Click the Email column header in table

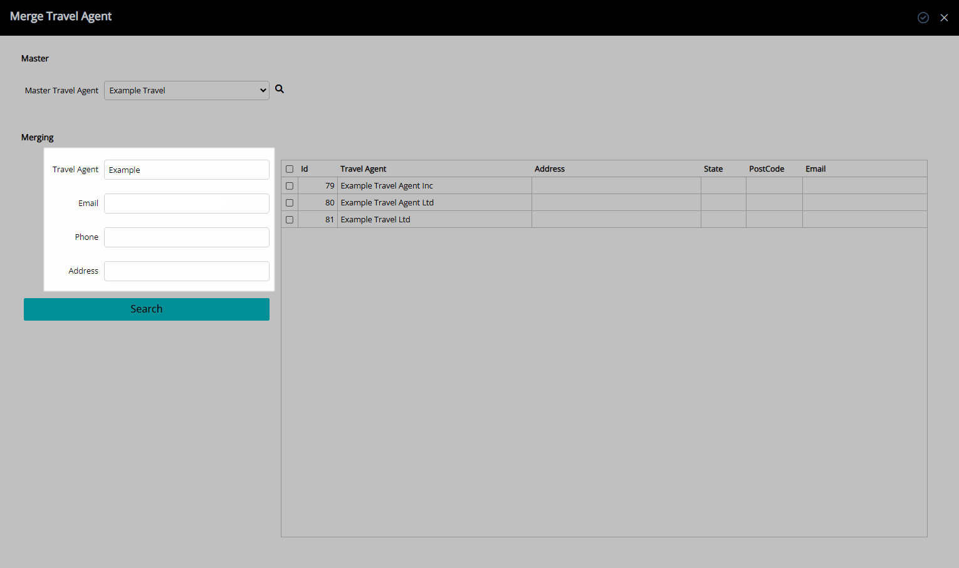[815, 169]
